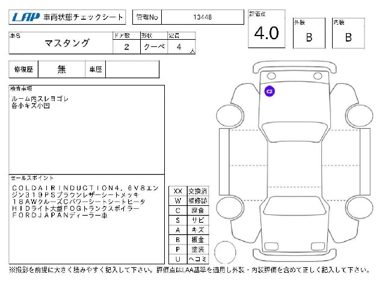Viewport: 385px width, 289px height.
Task: Click the 管理No field showing 13448
Action: [x=203, y=17]
